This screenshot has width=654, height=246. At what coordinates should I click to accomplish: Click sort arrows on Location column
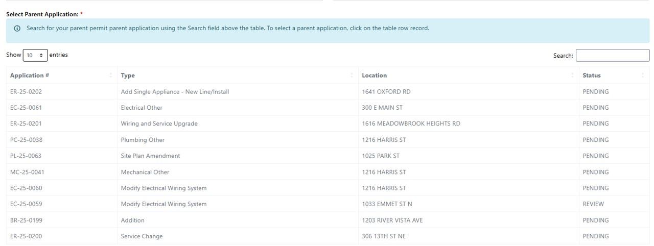[572, 76]
